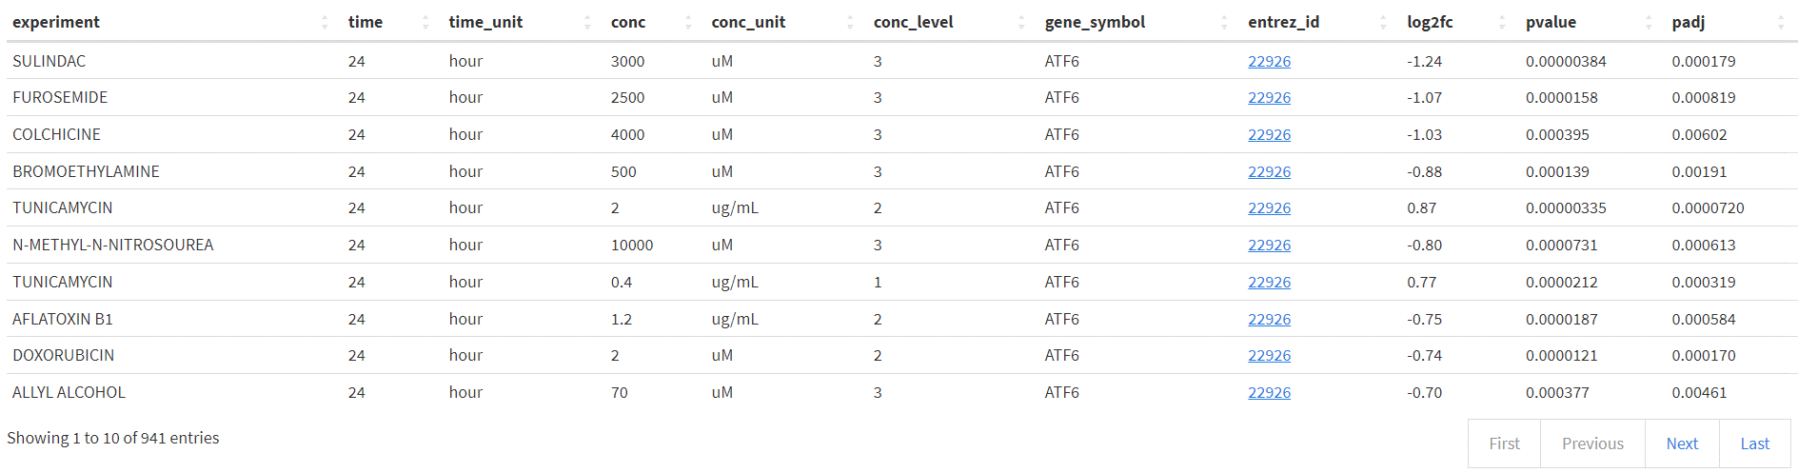The height and width of the screenshot is (473, 1798).
Task: Open entrez link 22926 in SULINDAC row
Action: coord(1269,61)
